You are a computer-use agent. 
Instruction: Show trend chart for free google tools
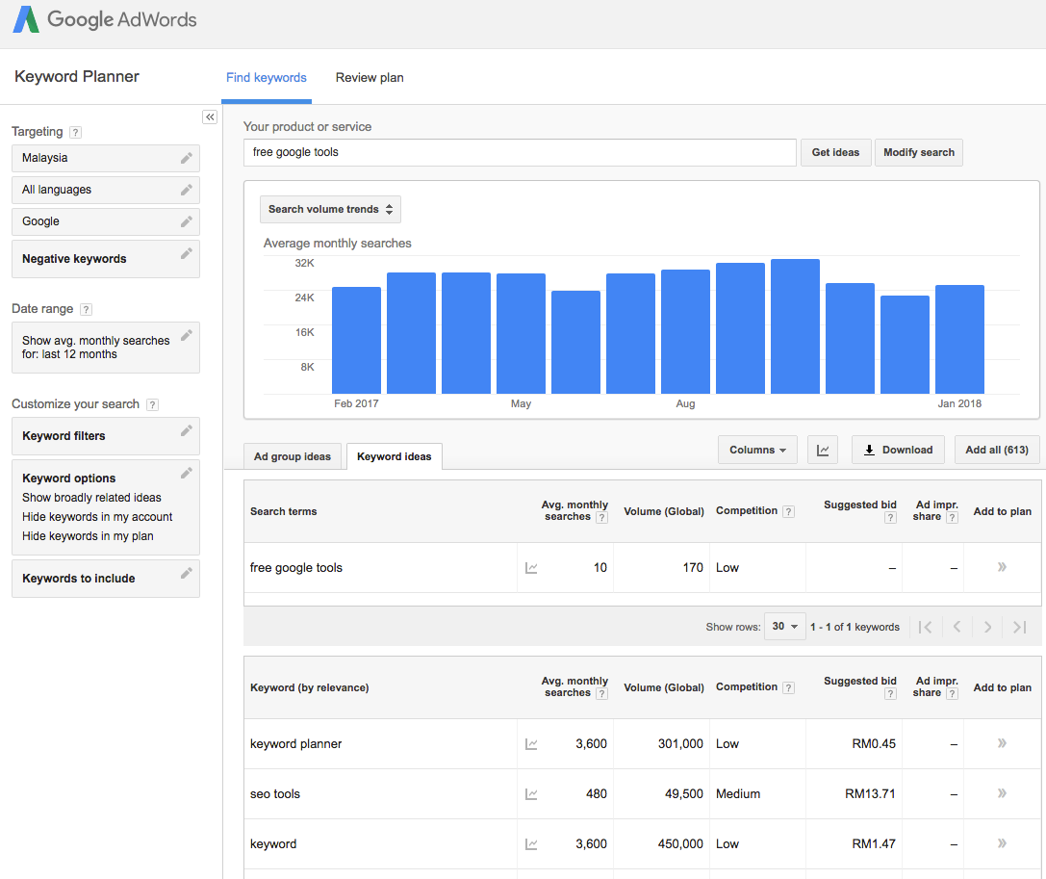click(x=531, y=568)
